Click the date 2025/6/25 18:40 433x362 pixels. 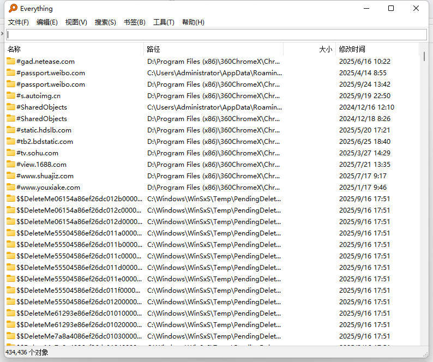[x=365, y=141]
